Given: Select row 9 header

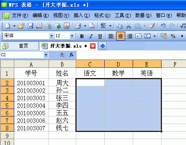Looking at the screenshot, I should [7, 135].
